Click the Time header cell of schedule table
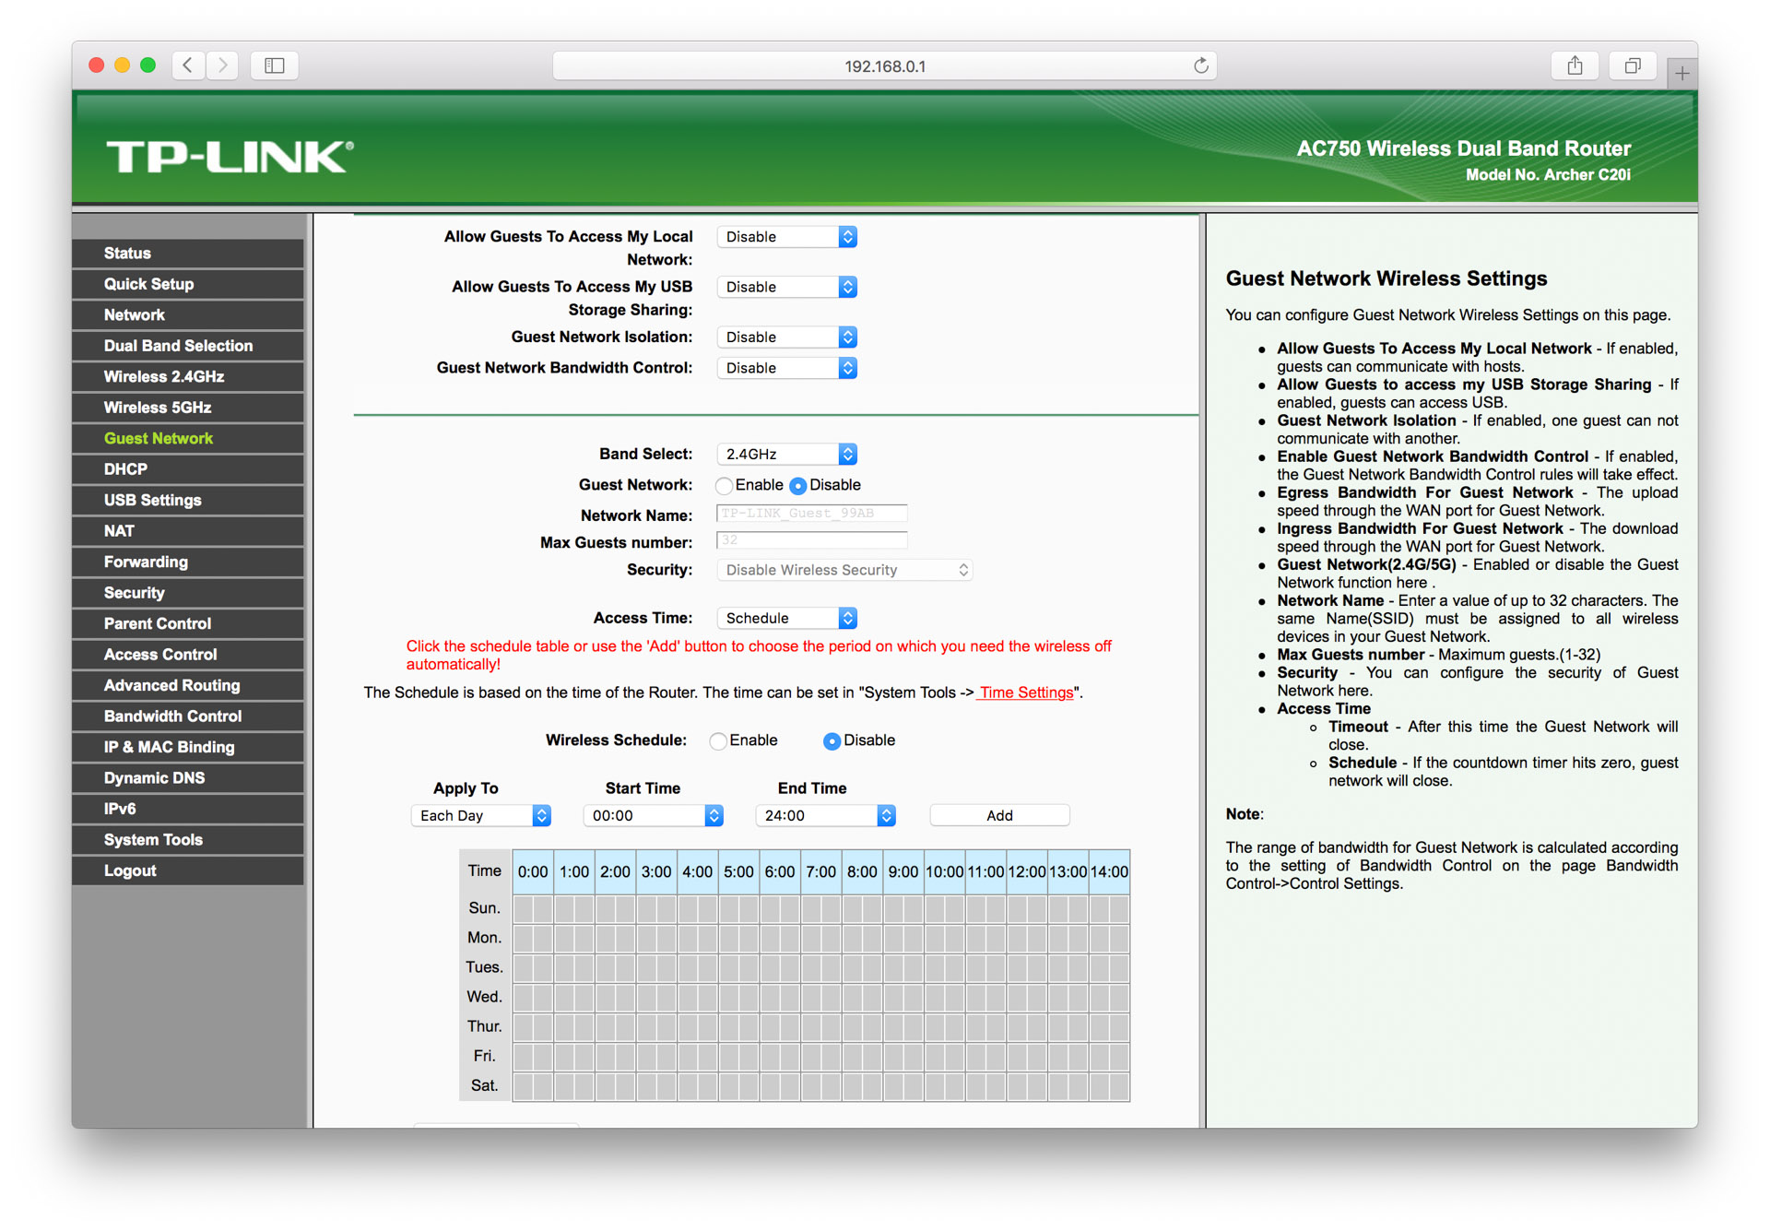The height and width of the screenshot is (1231, 1770). pyautogui.click(x=485, y=871)
